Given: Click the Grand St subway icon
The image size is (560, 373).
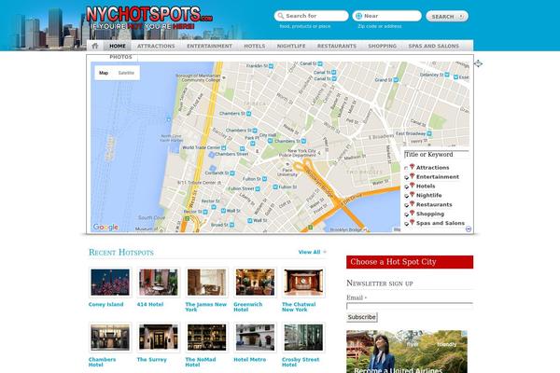Looking at the screenshot, I should coord(396,80).
